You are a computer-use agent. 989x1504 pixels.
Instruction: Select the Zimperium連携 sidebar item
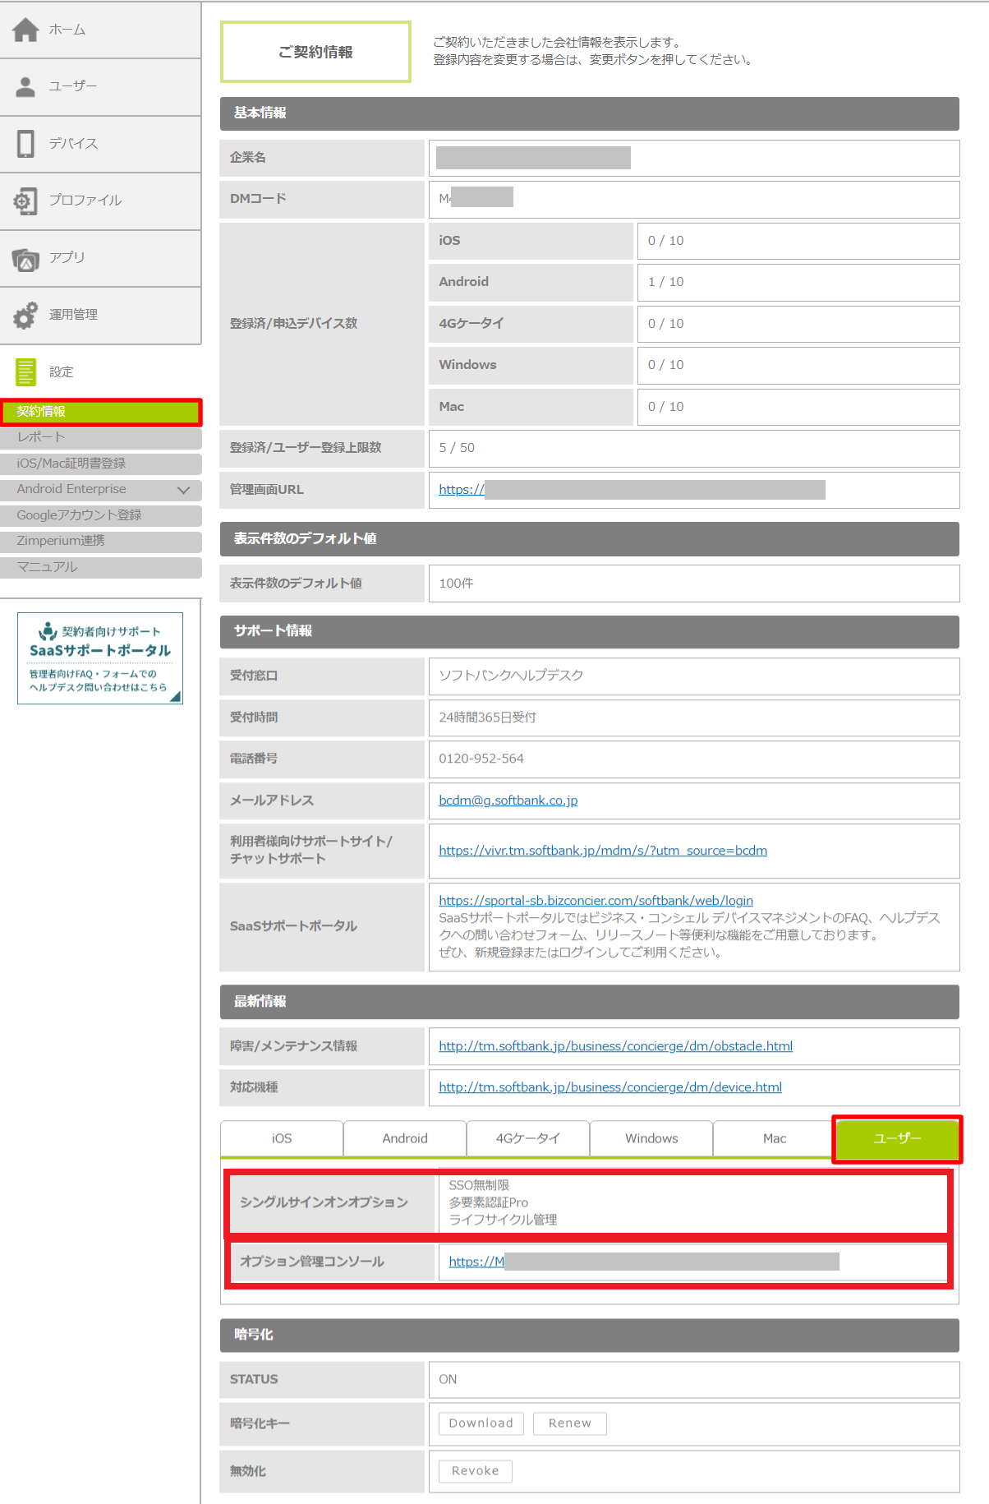(x=61, y=541)
